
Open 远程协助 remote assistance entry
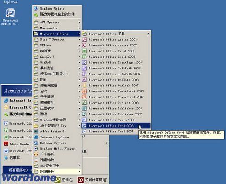click(x=57, y=160)
